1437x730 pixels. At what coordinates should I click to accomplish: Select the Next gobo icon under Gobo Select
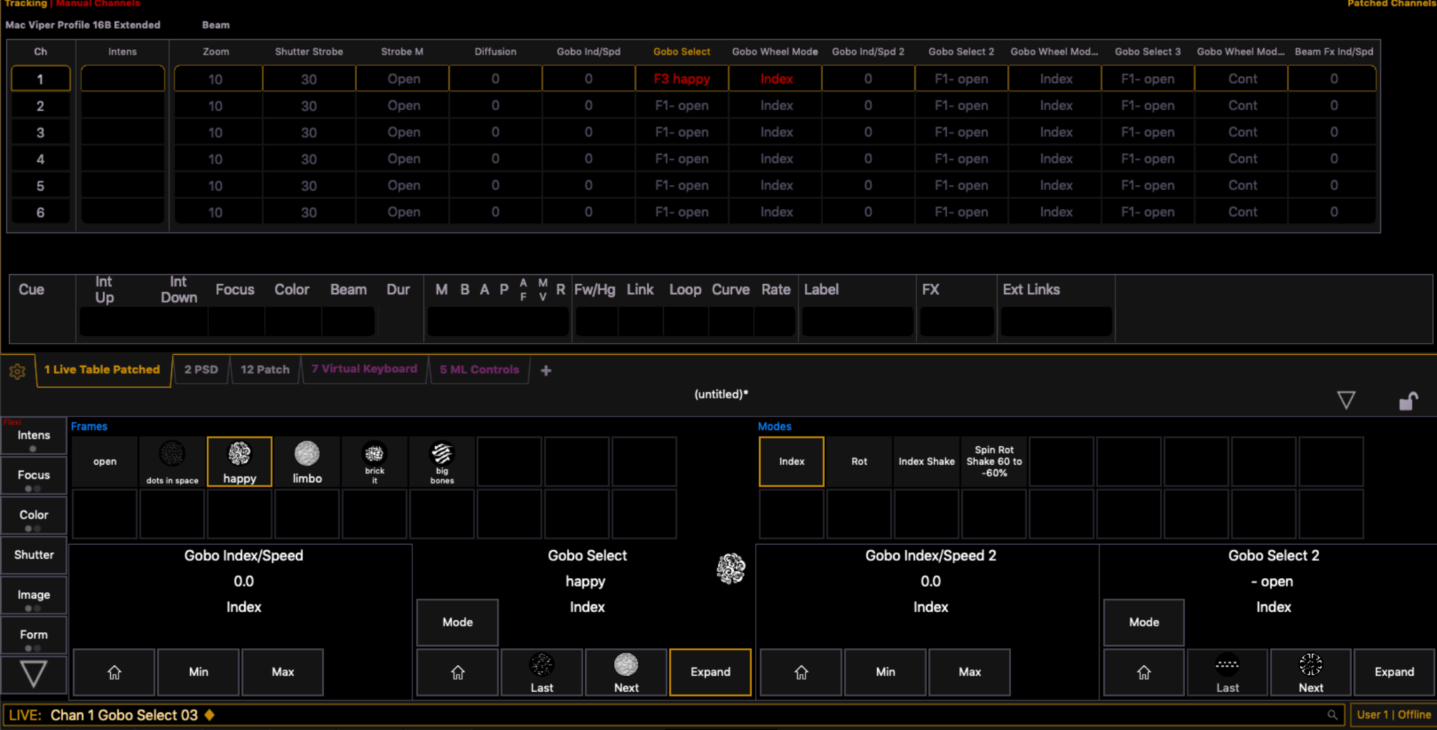(x=625, y=672)
